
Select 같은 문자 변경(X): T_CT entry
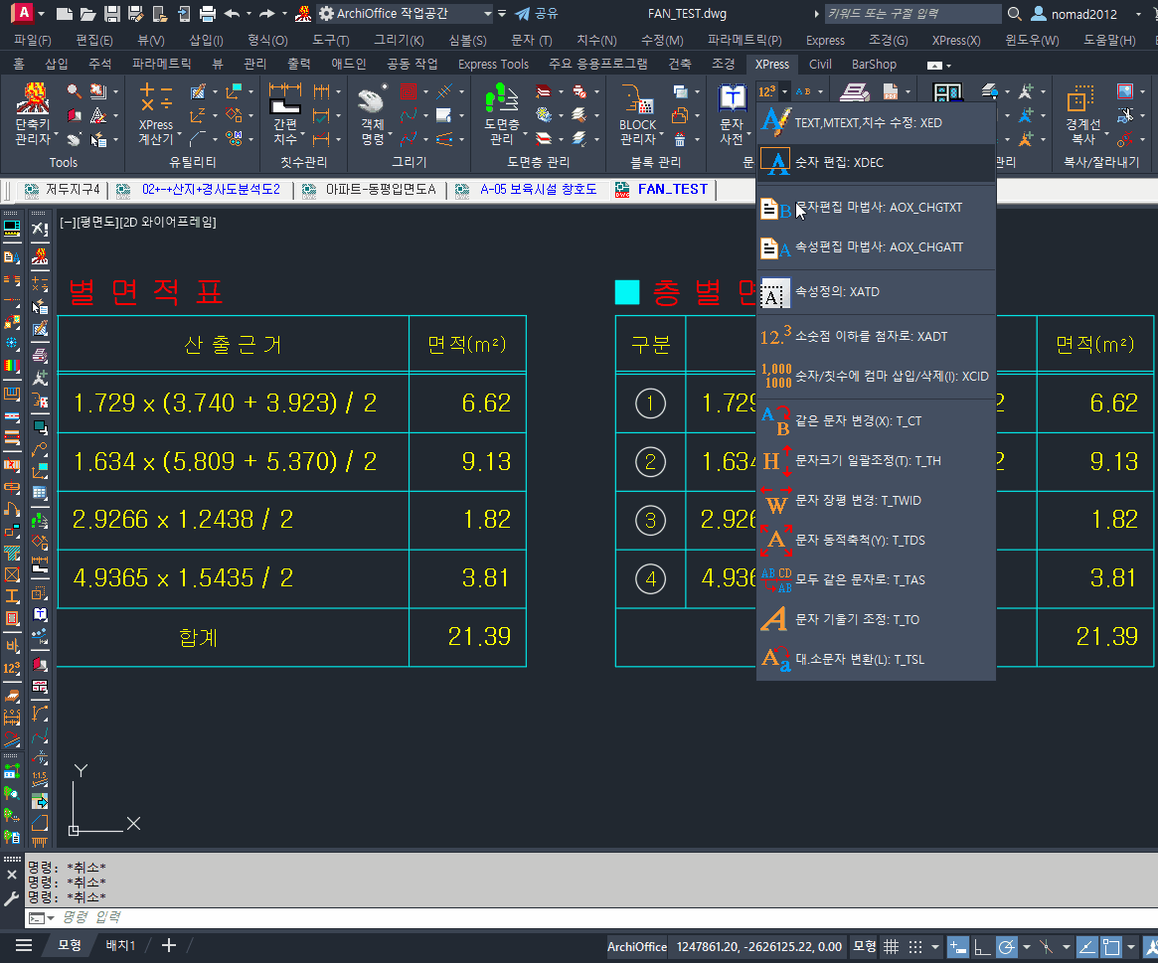876,421
